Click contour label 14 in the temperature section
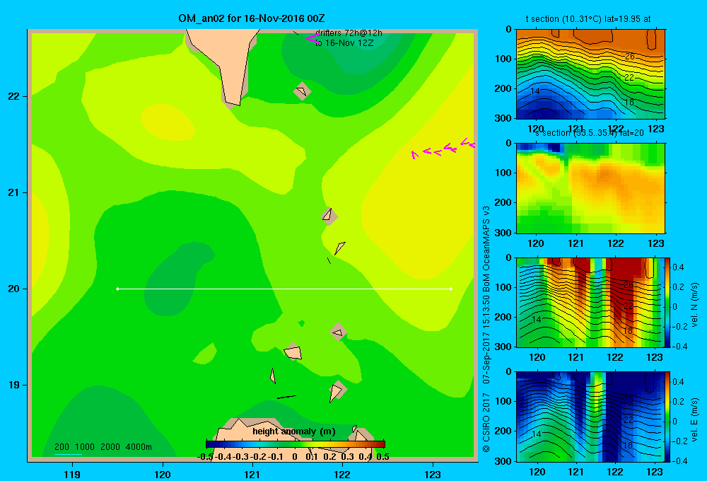 click(535, 91)
